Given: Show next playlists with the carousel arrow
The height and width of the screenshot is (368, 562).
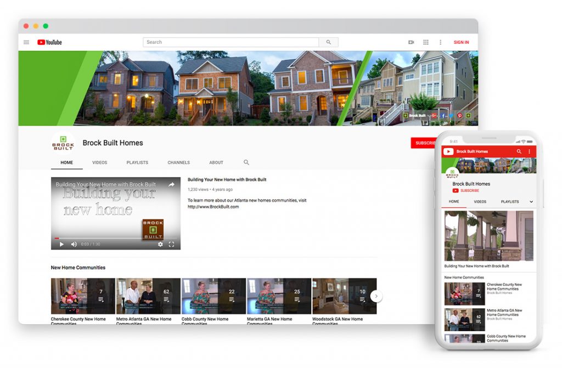Looking at the screenshot, I should (x=376, y=296).
